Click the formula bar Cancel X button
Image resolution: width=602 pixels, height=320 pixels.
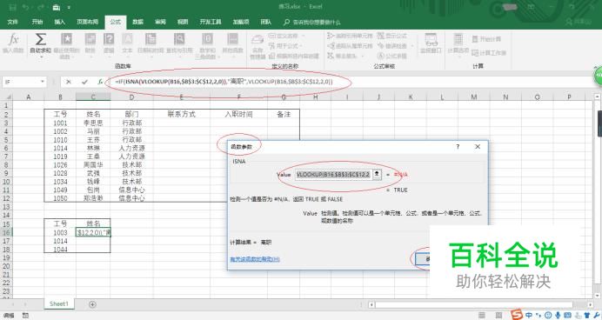[69, 82]
